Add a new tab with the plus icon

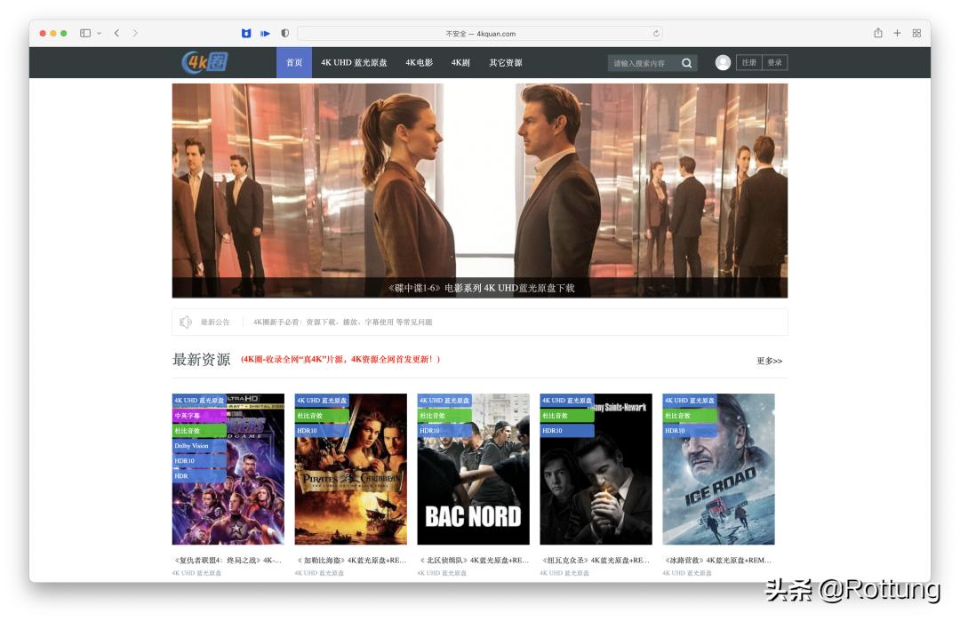tap(897, 33)
